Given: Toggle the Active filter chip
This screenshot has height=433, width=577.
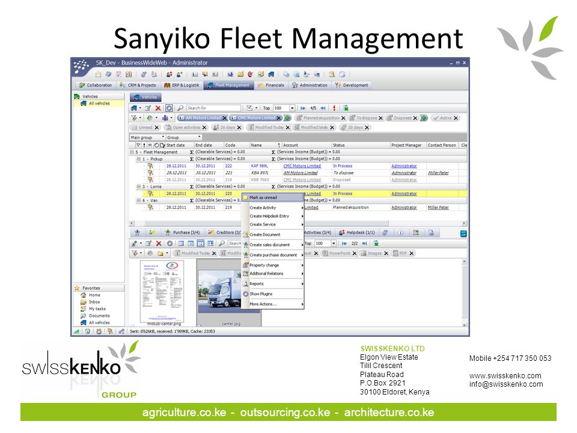Looking at the screenshot, I should coord(445,118).
